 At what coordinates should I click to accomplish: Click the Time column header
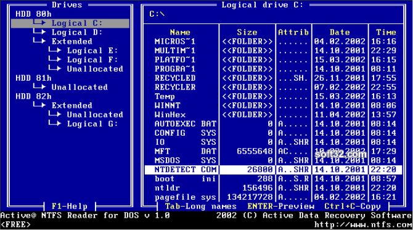coord(386,33)
